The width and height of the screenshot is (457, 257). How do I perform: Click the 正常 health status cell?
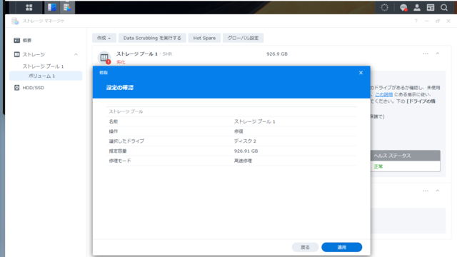tap(405, 166)
